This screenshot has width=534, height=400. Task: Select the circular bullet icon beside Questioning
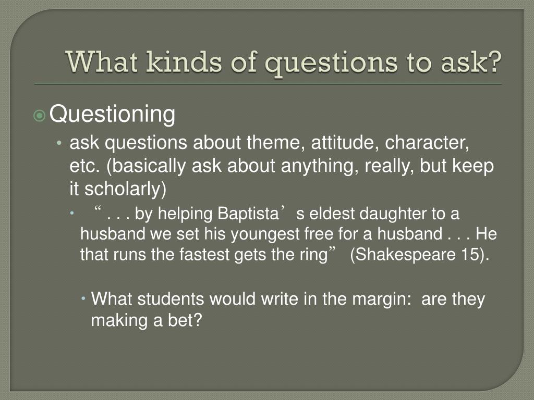tap(40, 116)
